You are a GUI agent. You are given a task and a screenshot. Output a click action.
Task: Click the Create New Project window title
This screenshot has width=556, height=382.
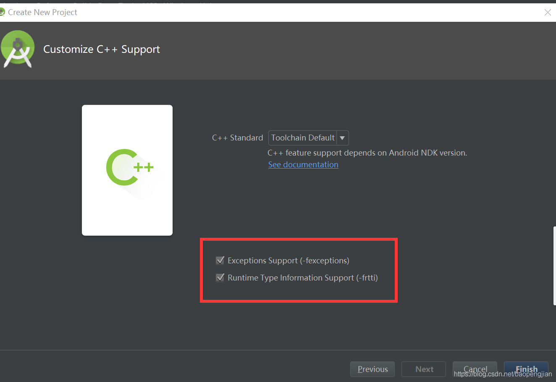coord(42,13)
